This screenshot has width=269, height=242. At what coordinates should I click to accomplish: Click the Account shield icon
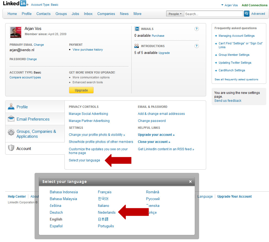11,148
